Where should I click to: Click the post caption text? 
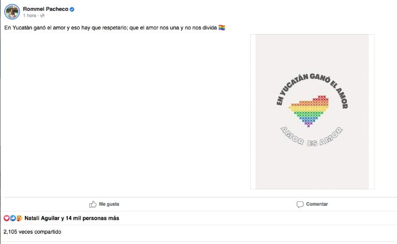pyautogui.click(x=111, y=27)
